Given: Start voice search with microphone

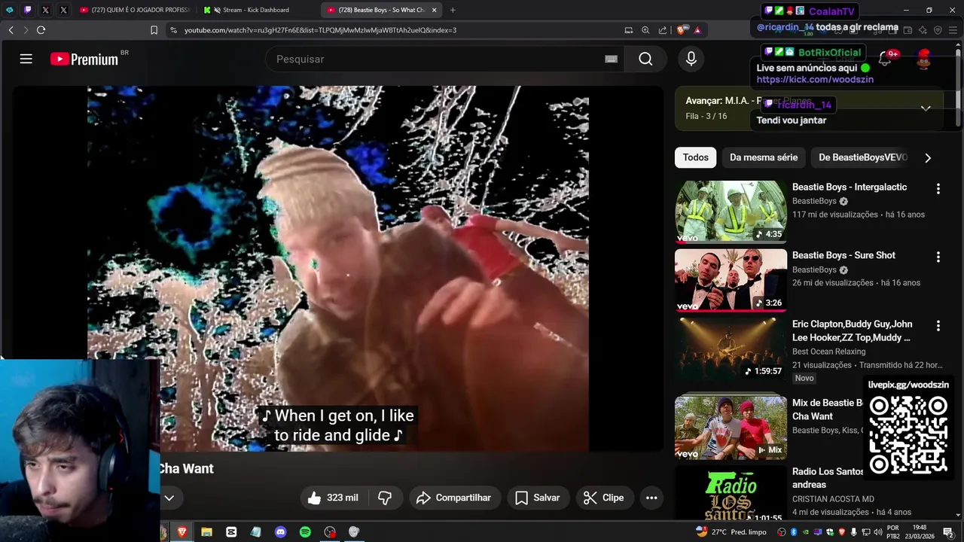Looking at the screenshot, I should (691, 59).
